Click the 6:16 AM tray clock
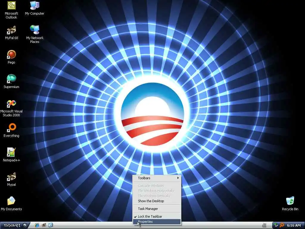Screen dimensions: 305x229 (294, 225)
